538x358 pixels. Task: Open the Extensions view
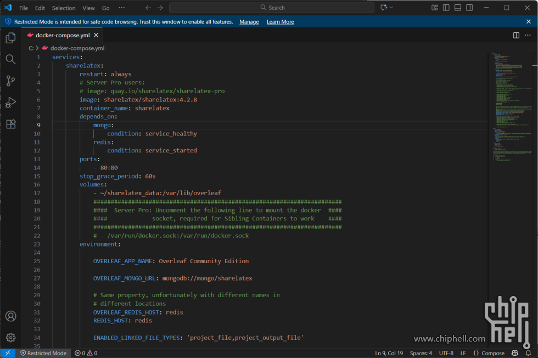10,124
